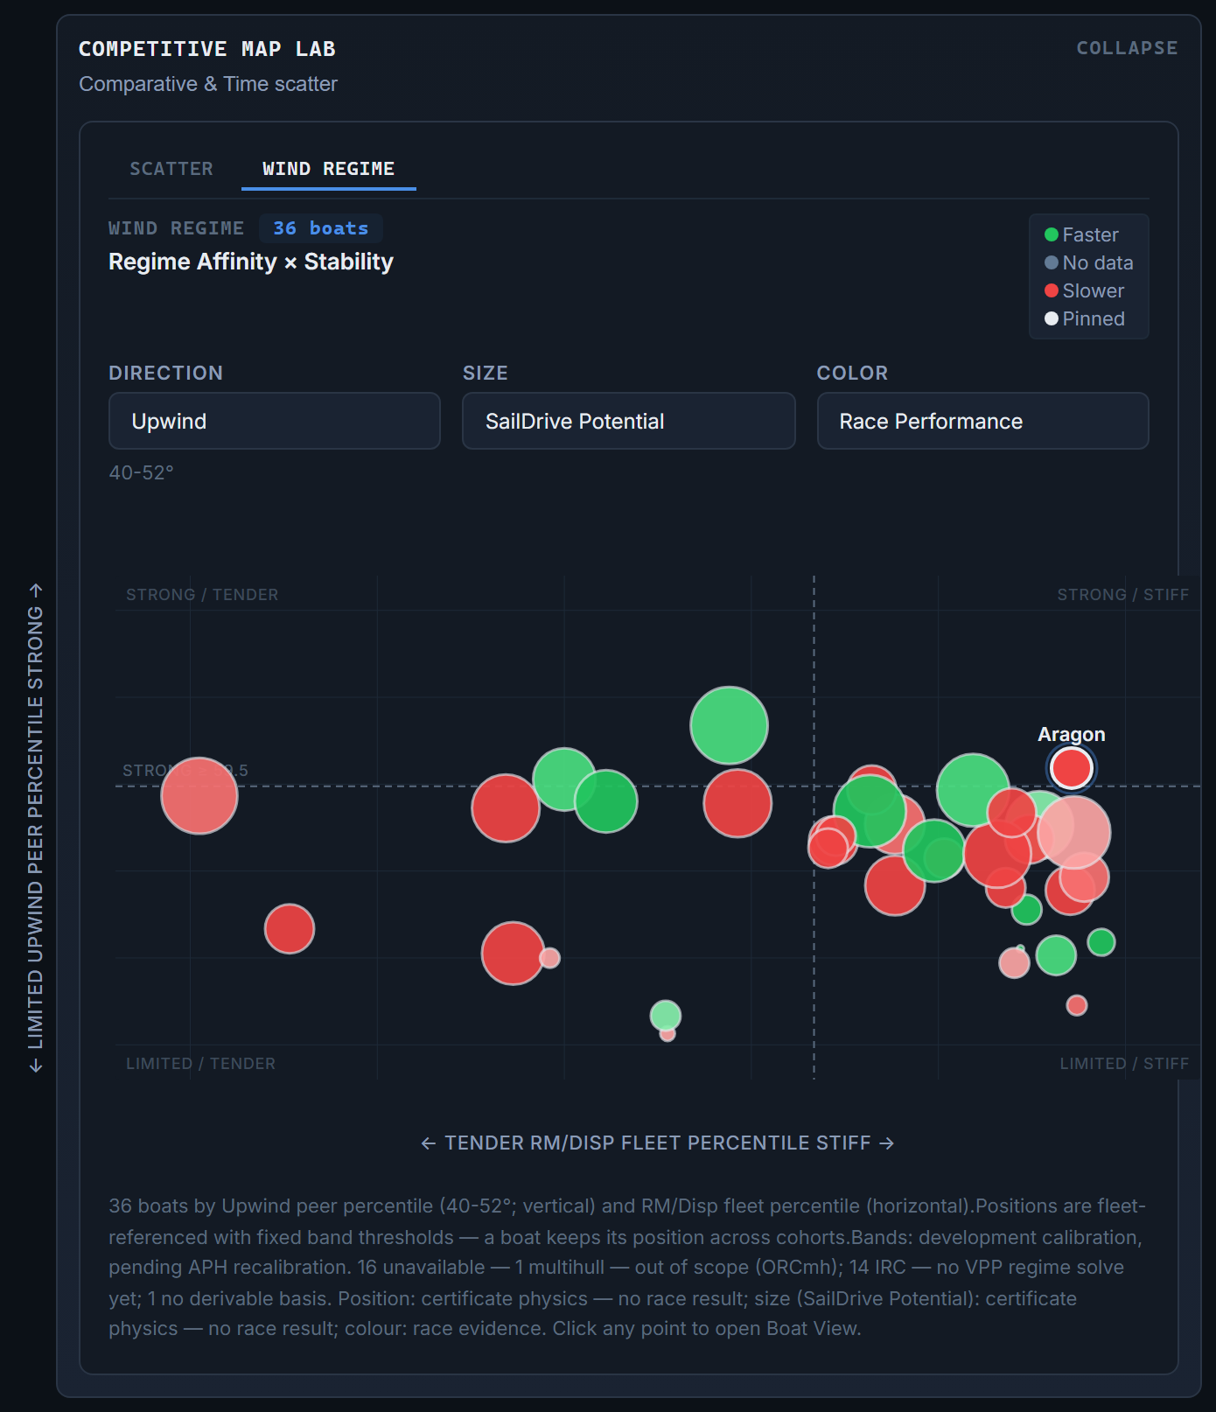This screenshot has height=1412, width=1216.
Task: Open the Size dropdown showing SailDrive Potential
Action: pyautogui.click(x=628, y=421)
